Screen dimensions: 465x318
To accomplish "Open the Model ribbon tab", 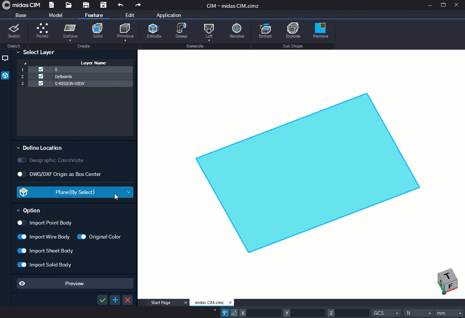I will 56,15.
